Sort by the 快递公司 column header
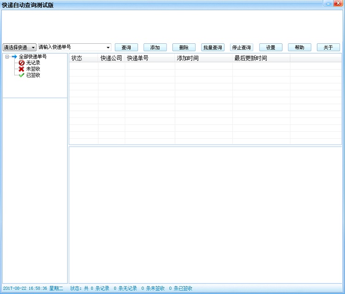 point(111,59)
